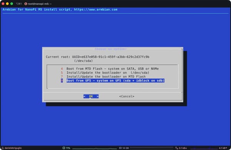Click the Armbian for NanoPi M5 install script header
The width and height of the screenshot is (231, 150).
click(37, 9)
